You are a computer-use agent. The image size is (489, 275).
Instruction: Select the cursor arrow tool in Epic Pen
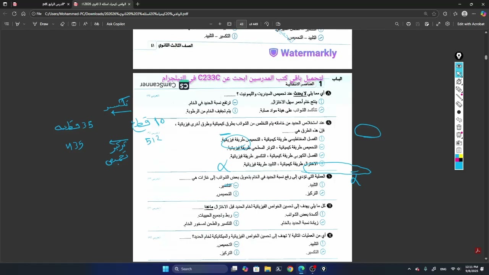459,74
